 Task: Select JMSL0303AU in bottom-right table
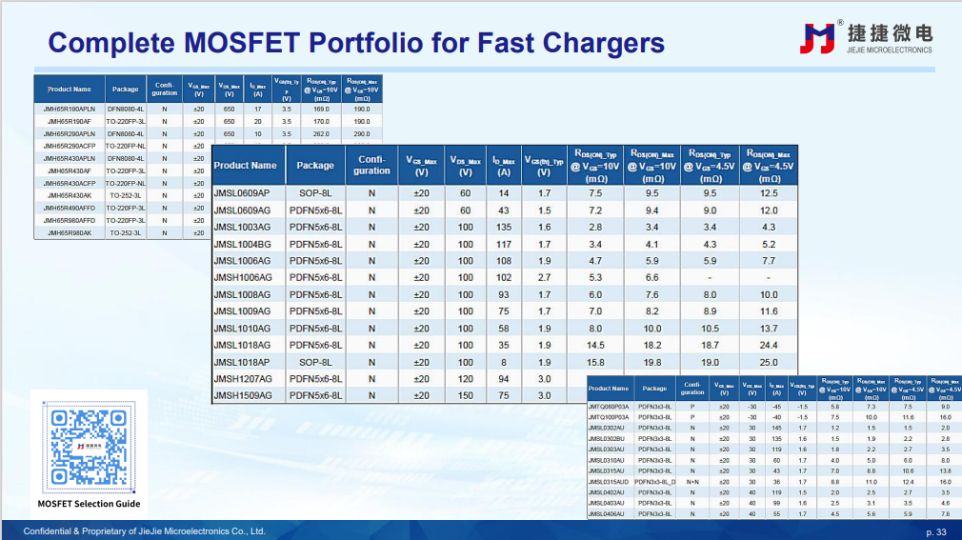coord(606,450)
